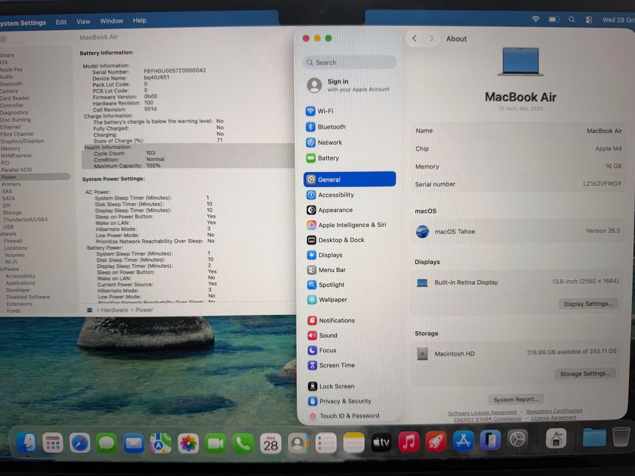Open View menu in menu bar
Screen dimensions: 635x476
(x=84, y=22)
